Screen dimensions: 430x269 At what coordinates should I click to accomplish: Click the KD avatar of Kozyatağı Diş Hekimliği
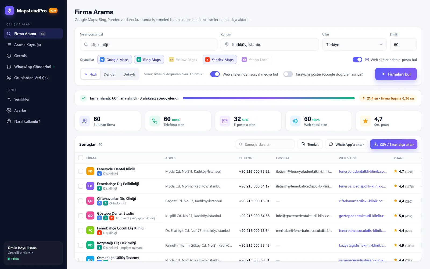tap(90, 245)
